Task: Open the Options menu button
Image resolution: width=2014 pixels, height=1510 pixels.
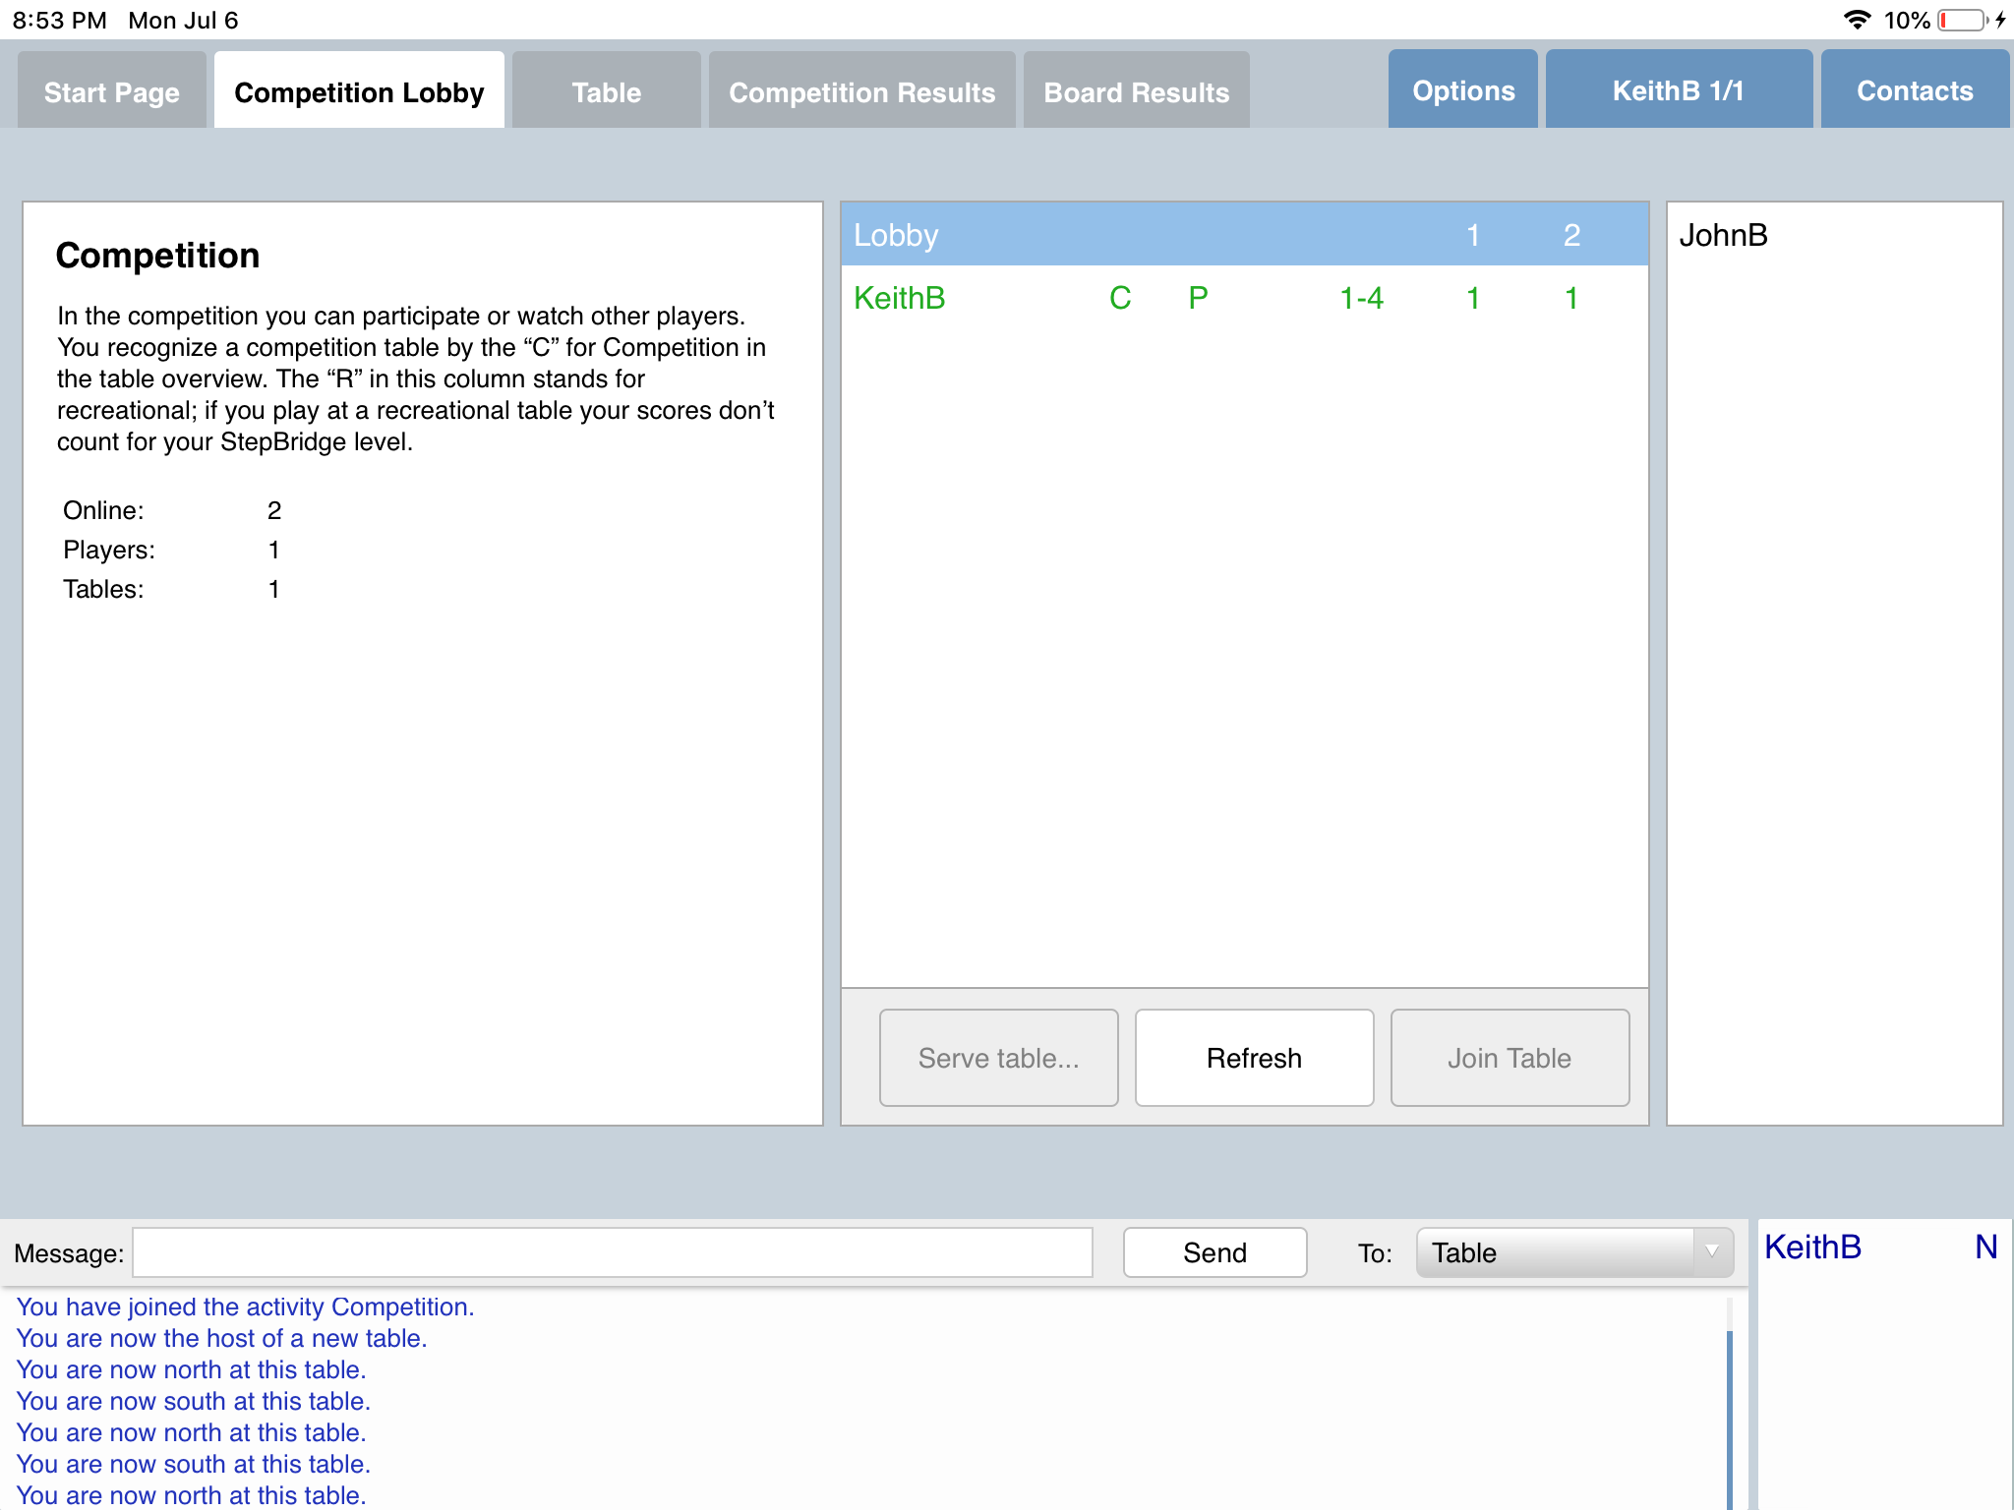Action: coord(1462,90)
